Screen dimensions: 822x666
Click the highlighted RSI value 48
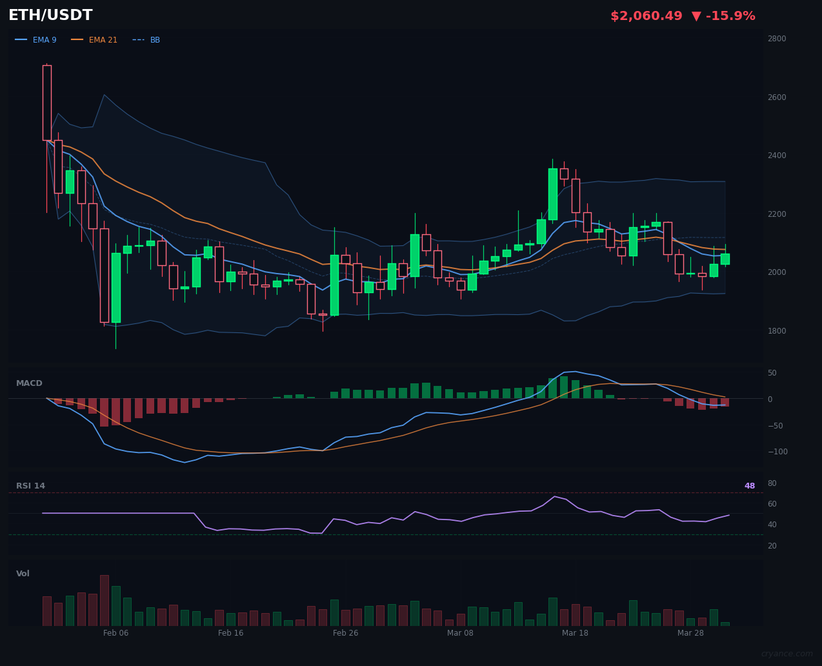(x=749, y=485)
